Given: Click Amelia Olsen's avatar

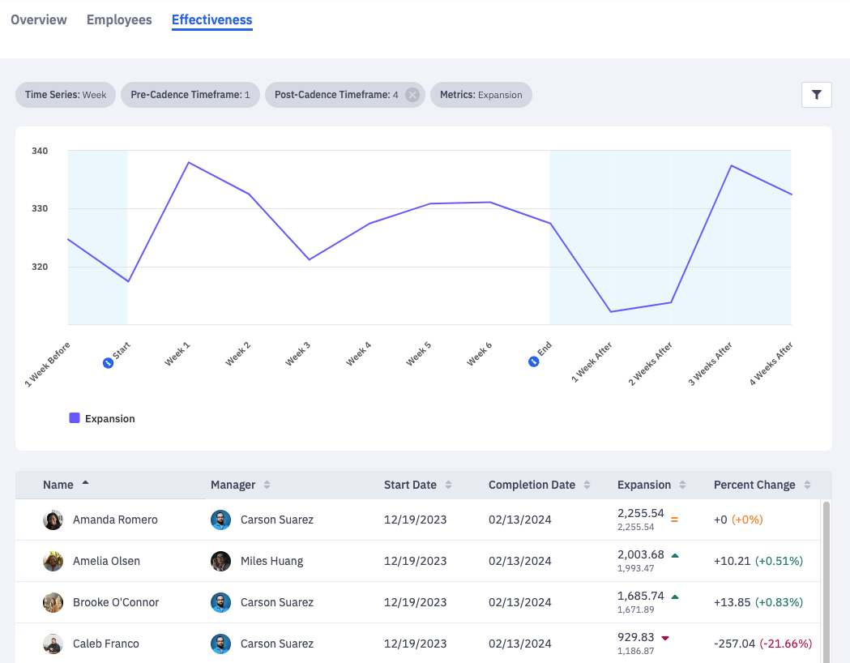Looking at the screenshot, I should pos(53,561).
